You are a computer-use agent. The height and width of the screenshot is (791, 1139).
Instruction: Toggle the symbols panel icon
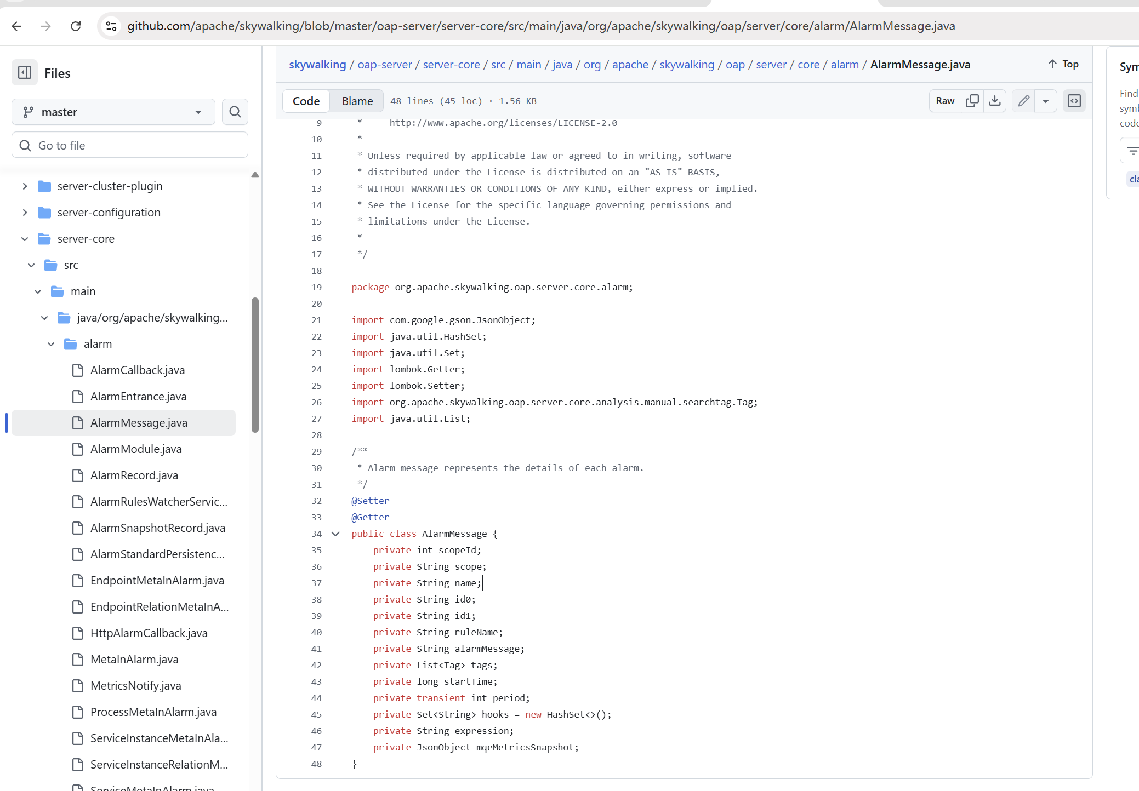coord(1074,101)
